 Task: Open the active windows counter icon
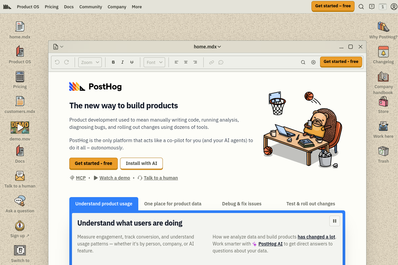pyautogui.click(x=383, y=6)
